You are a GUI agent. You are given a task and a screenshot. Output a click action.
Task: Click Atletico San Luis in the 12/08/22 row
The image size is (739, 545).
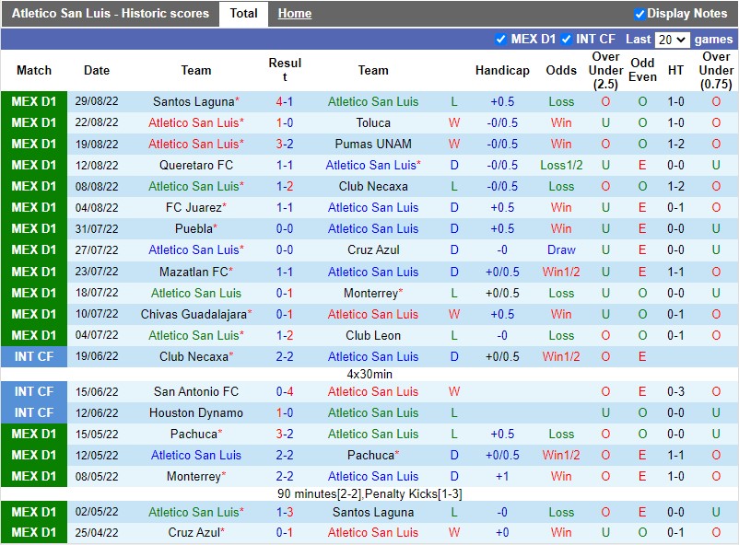[373, 166]
